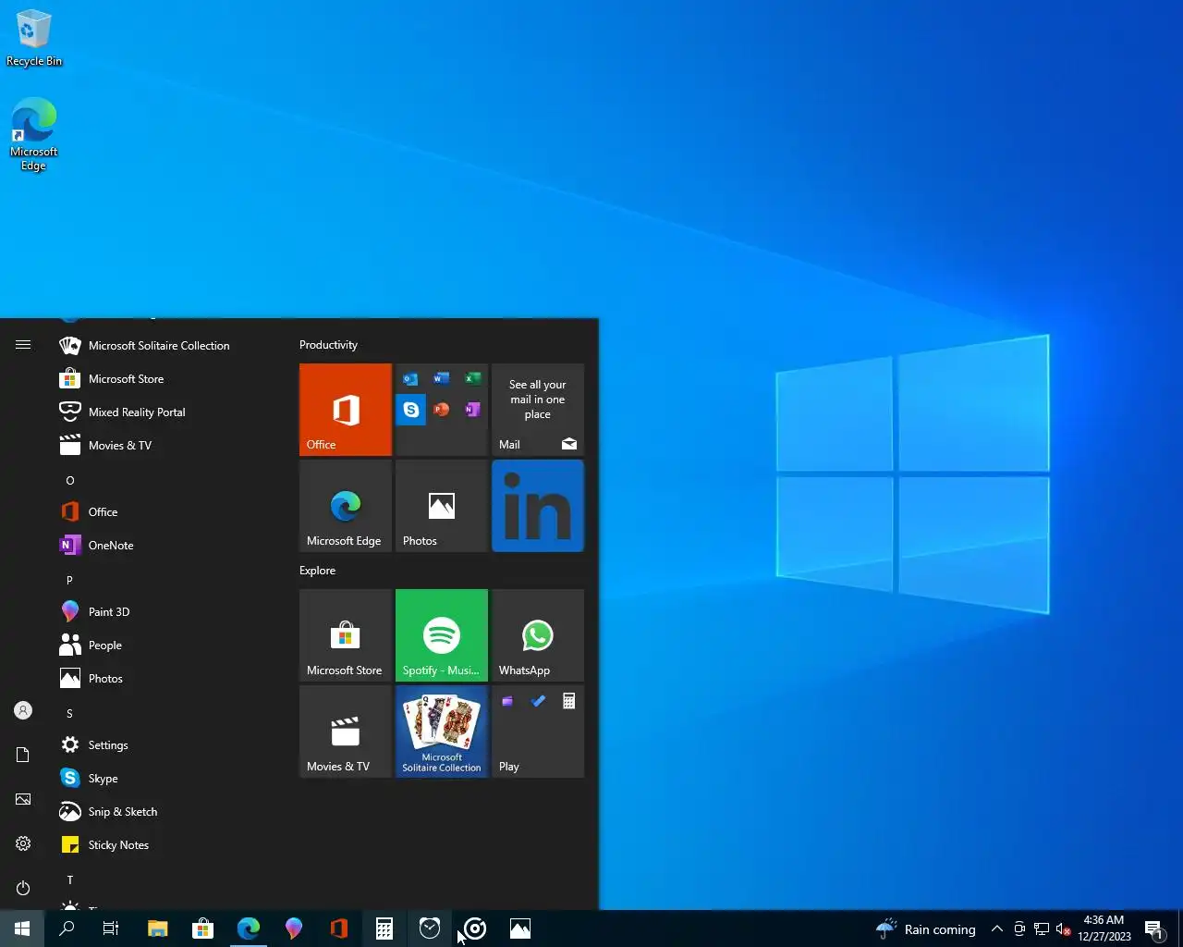Open Task View from the taskbar
The height and width of the screenshot is (947, 1183).
click(x=111, y=929)
